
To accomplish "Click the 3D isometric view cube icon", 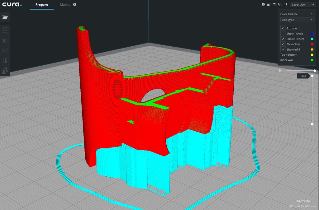I will click(x=263, y=5).
